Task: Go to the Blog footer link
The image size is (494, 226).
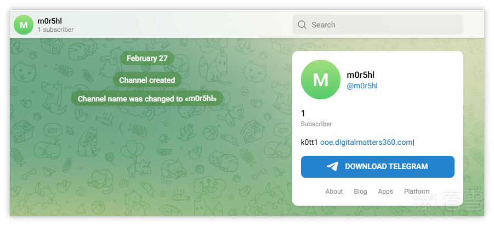Action: (360, 191)
